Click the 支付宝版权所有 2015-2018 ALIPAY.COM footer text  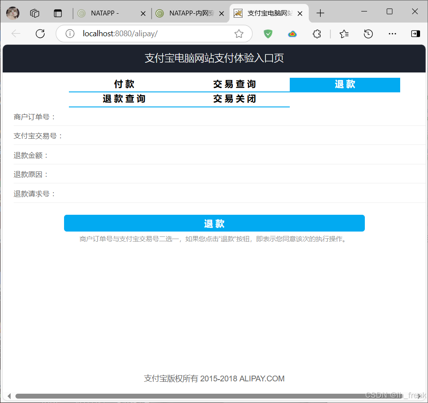click(214, 379)
